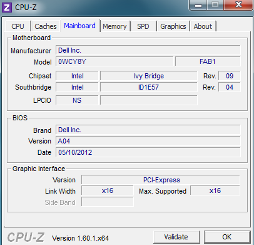Click the Chipset label
254x245 pixels.
(40, 76)
